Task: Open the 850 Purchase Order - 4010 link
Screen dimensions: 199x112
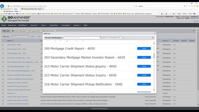Action: click(x=17, y=49)
